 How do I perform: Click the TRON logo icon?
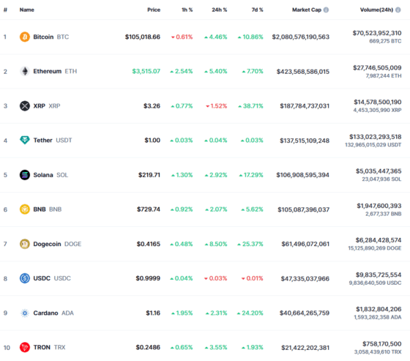pos(25,347)
